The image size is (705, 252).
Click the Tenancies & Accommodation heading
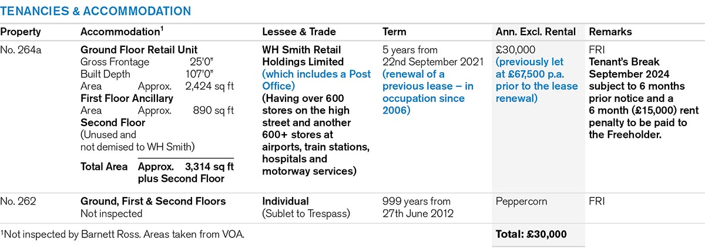click(96, 11)
